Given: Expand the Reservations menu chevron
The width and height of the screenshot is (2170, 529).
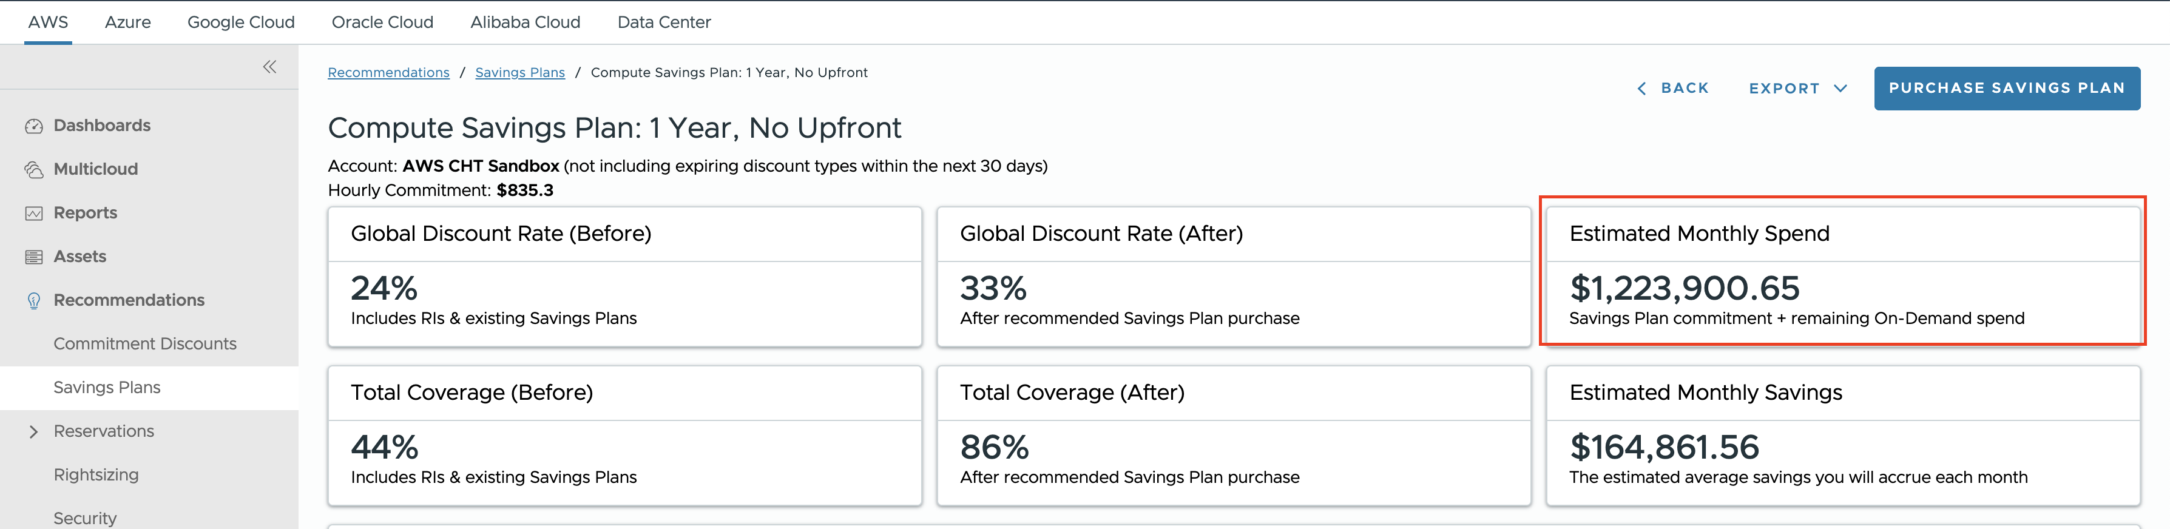Looking at the screenshot, I should coord(34,431).
